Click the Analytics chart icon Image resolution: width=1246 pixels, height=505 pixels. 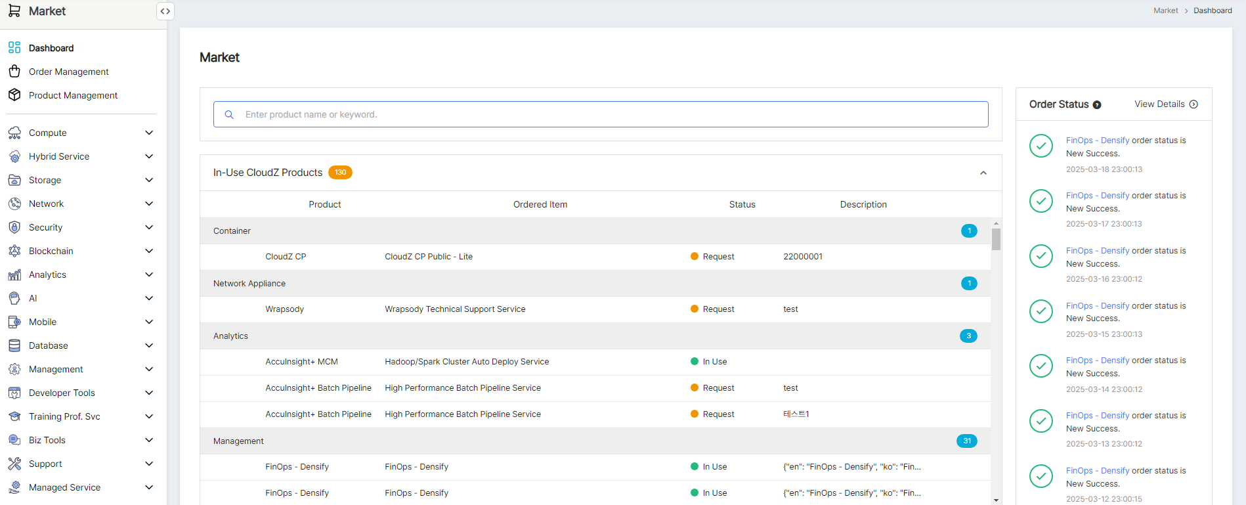point(14,274)
